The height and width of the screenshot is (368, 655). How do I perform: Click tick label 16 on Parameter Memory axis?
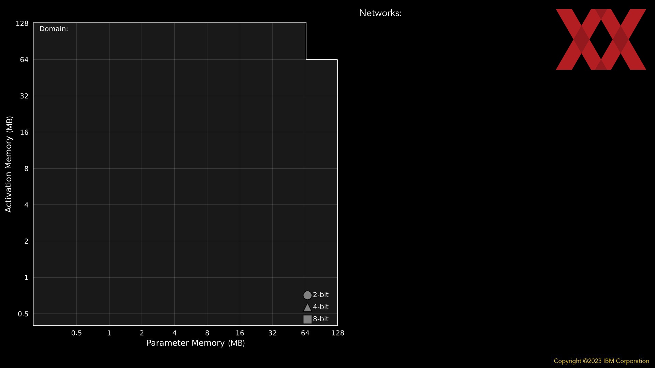[x=240, y=333]
